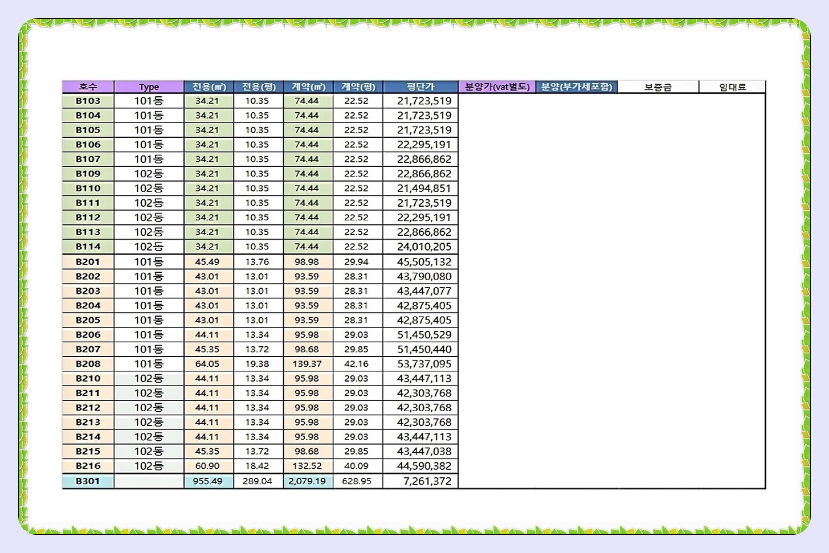Select the 전용(㎡) column header

[x=209, y=87]
